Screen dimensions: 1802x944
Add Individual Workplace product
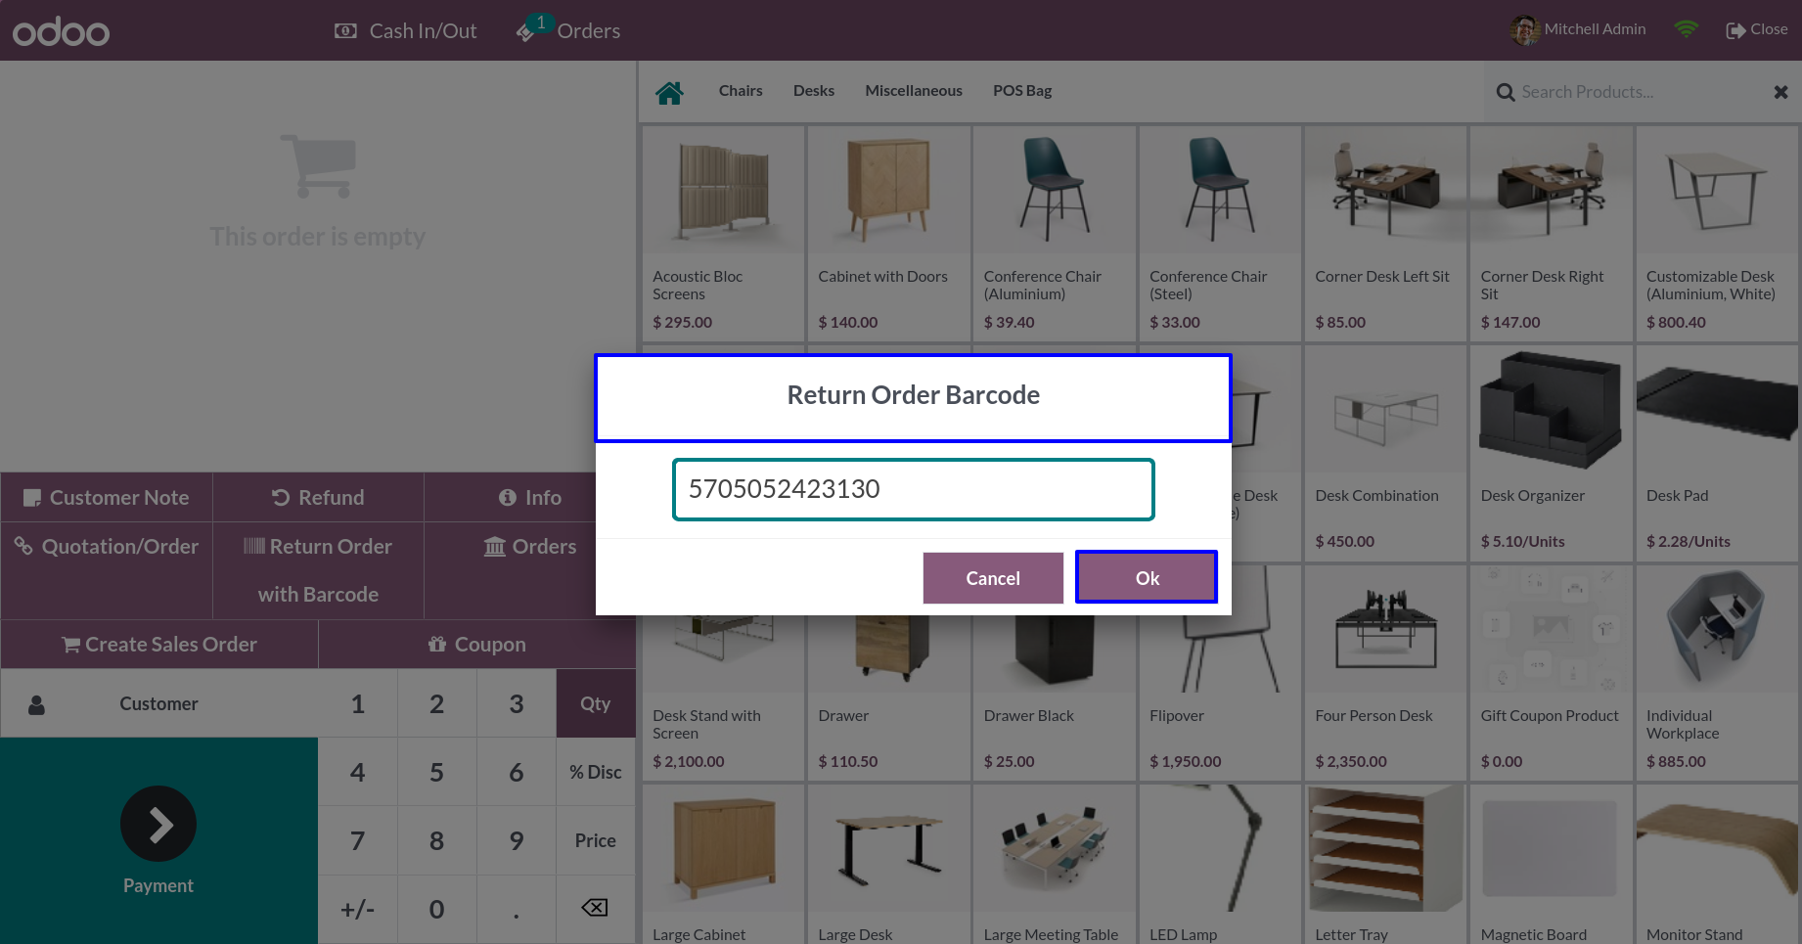pyautogui.click(x=1717, y=673)
